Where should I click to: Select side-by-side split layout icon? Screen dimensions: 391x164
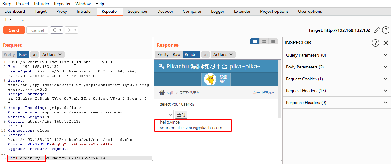point(255,41)
